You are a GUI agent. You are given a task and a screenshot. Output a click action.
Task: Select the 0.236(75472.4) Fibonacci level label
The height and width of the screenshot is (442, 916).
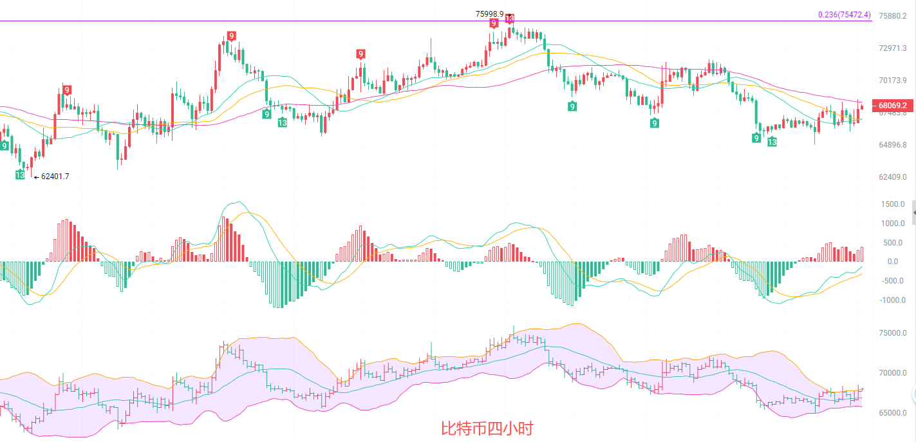click(x=844, y=15)
